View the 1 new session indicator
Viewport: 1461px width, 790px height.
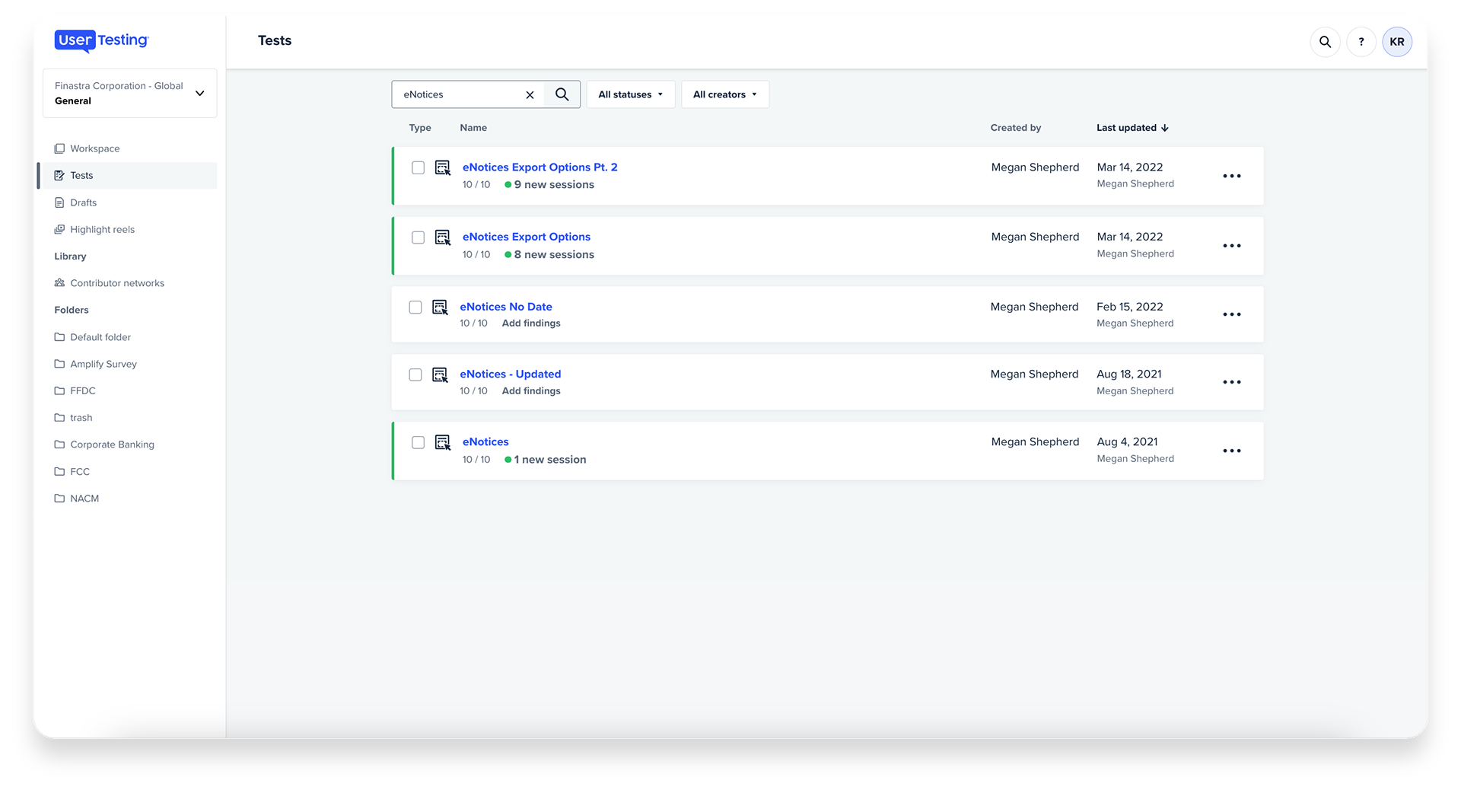(x=546, y=460)
